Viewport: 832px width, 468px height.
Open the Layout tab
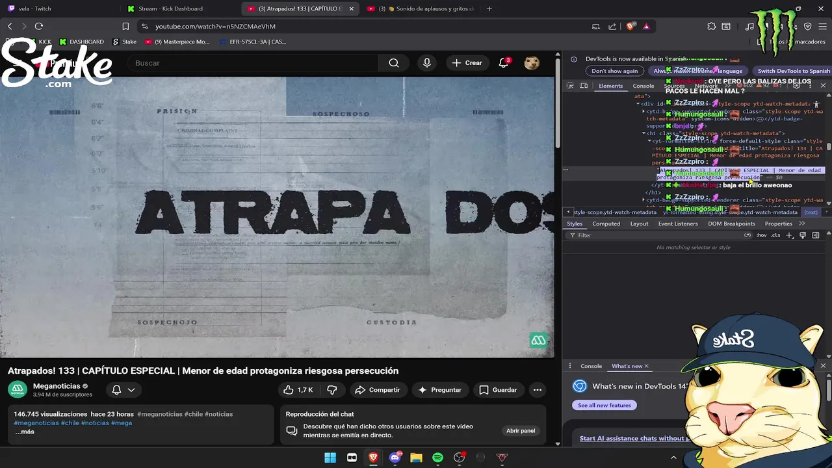[639, 224]
